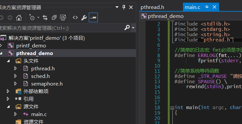Toggle the Preview Selected Items button
242x124 pixels.
(93, 18)
